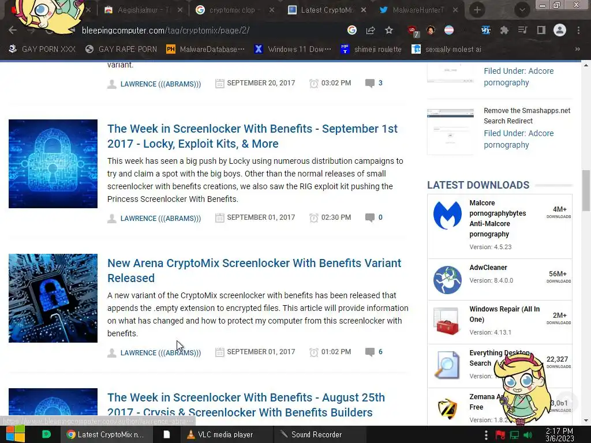Click the Windows Repair toolbox icon
This screenshot has height=443, width=591.
(447, 321)
